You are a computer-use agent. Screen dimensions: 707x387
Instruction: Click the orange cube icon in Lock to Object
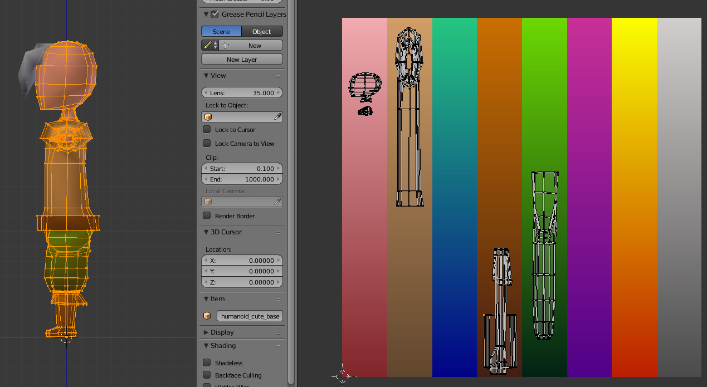point(208,117)
